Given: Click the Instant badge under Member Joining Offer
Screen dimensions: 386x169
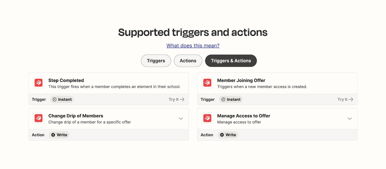Looking at the screenshot, I should point(231,99).
